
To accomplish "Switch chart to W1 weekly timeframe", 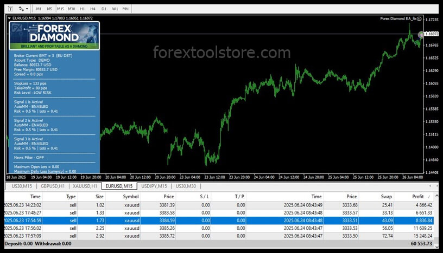I will pyautogui.click(x=115, y=9).
